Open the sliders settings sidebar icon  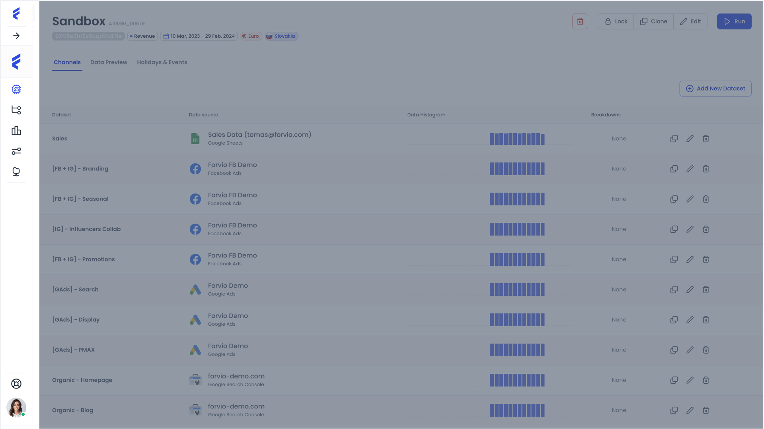[x=16, y=151]
